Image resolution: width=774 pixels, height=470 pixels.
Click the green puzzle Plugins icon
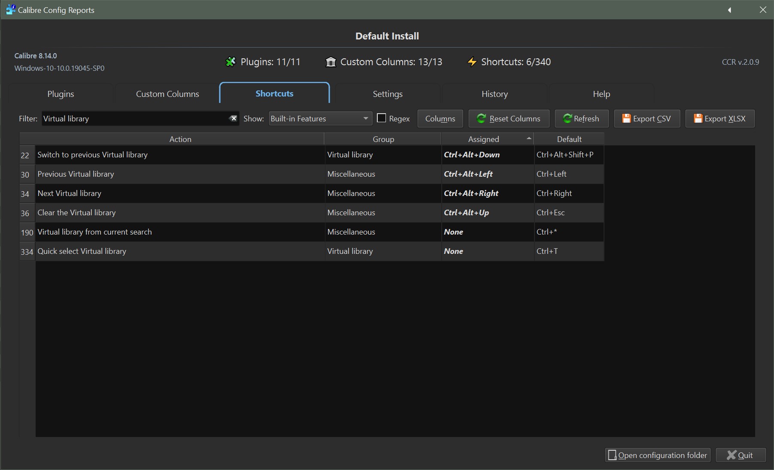pos(231,62)
